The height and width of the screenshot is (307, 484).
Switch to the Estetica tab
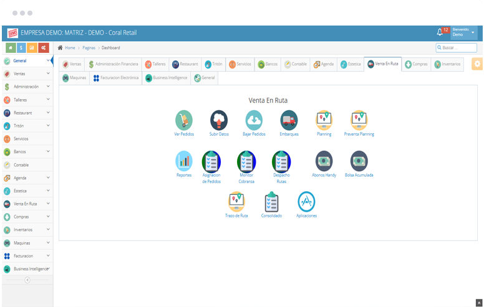[x=351, y=64]
